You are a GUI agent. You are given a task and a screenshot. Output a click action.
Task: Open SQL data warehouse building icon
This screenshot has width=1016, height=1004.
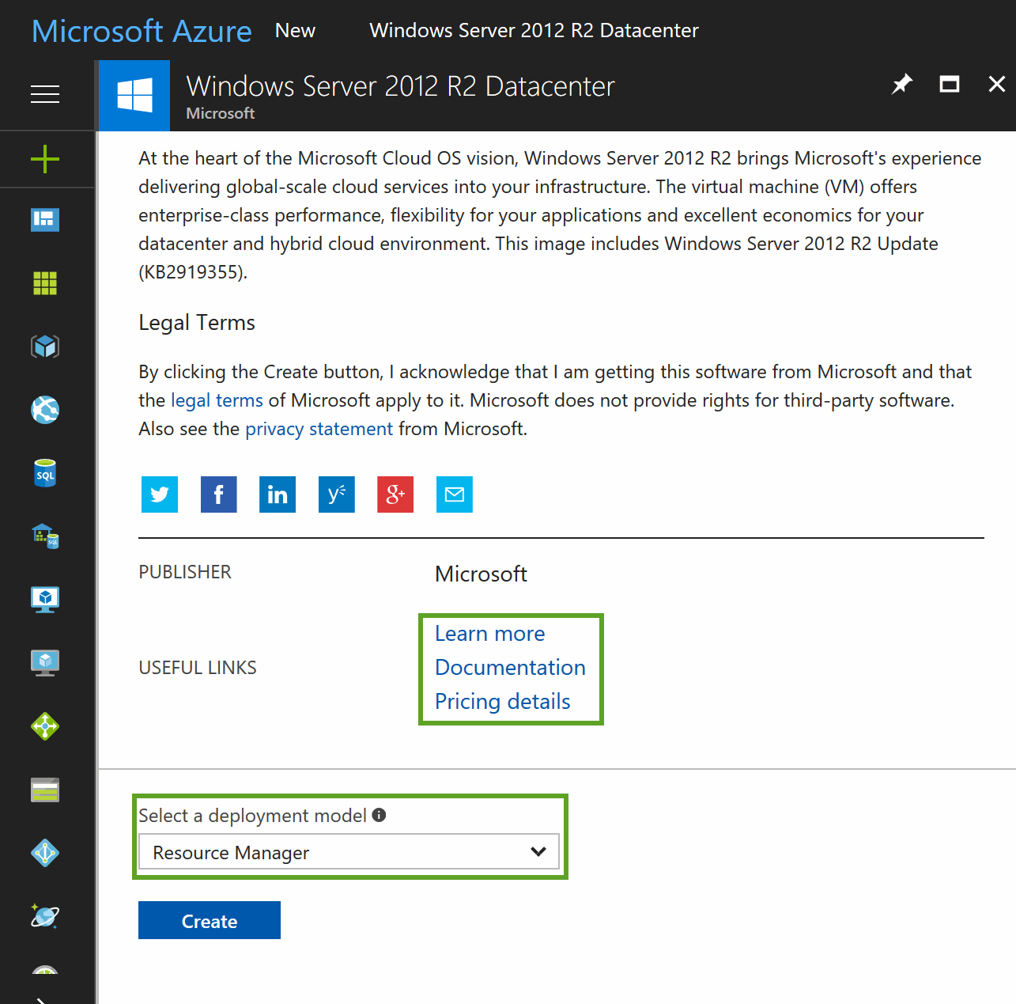(x=45, y=536)
